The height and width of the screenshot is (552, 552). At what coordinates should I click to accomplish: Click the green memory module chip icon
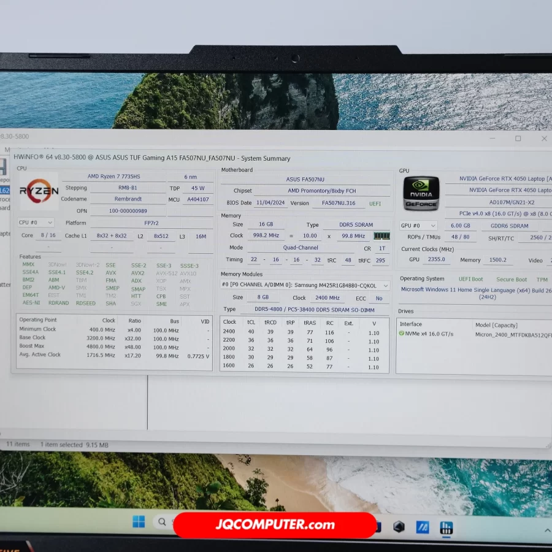381,236
